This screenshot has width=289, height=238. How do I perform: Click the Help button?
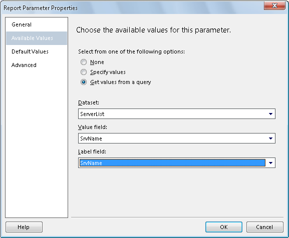tap(24, 227)
